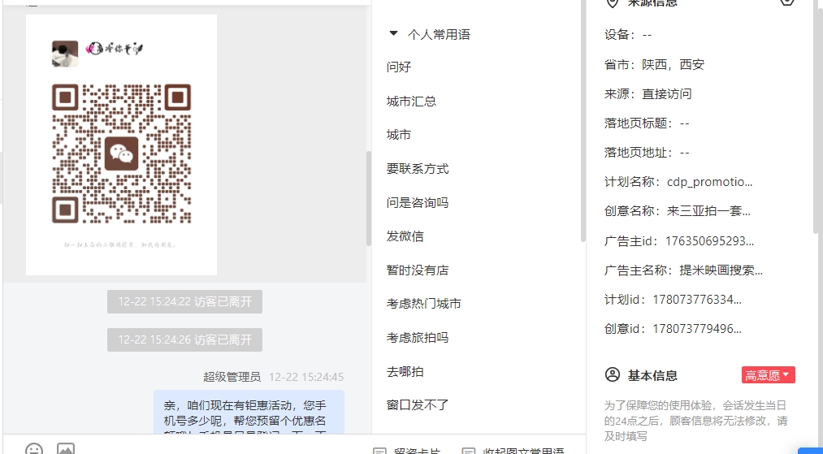823x454 pixels.
Task: Select the 城市 quick phrase
Action: coord(399,135)
